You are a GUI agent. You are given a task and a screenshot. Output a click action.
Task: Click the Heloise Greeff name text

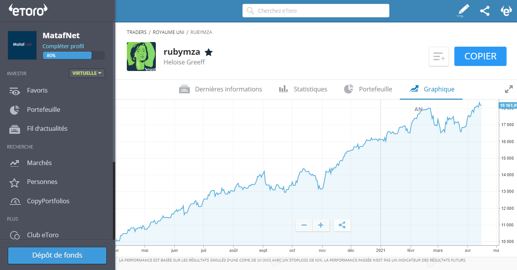coord(184,62)
